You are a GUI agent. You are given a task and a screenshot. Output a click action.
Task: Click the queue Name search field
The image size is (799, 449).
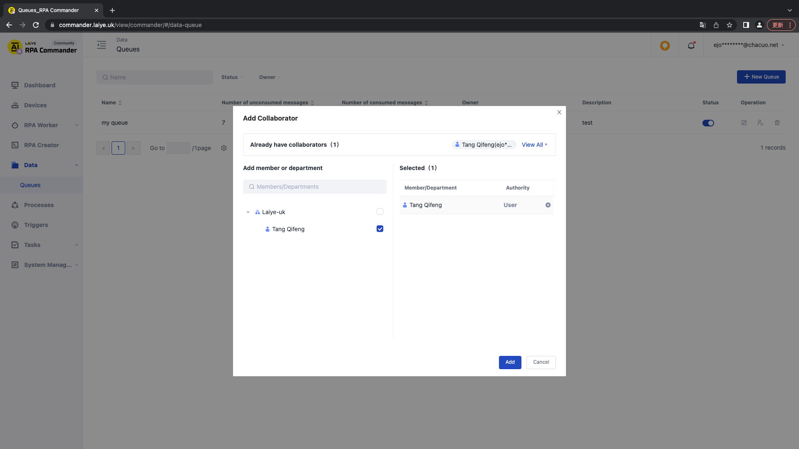pyautogui.click(x=155, y=77)
